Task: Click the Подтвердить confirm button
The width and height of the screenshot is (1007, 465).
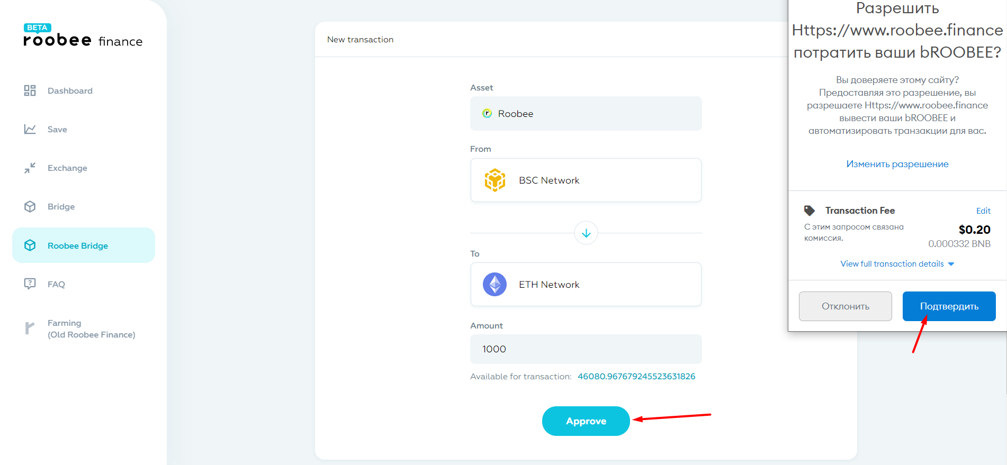Action: tap(949, 306)
